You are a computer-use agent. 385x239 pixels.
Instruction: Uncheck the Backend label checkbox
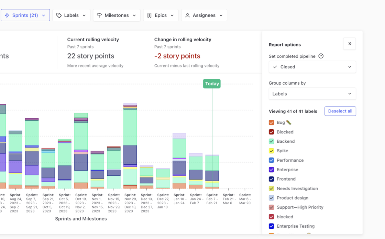[x=271, y=141]
